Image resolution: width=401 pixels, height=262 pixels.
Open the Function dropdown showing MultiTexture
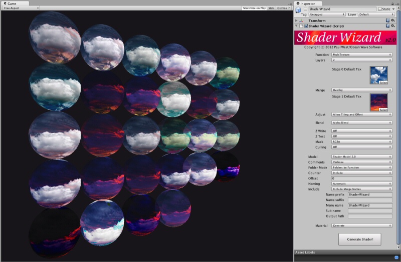tap(361, 54)
